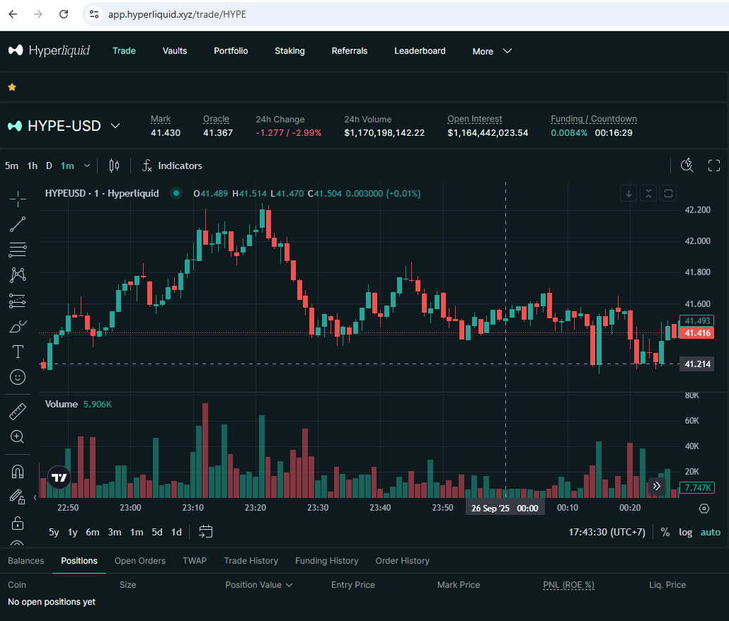
Task: Select the crosshair cursor tool
Action: (x=18, y=199)
